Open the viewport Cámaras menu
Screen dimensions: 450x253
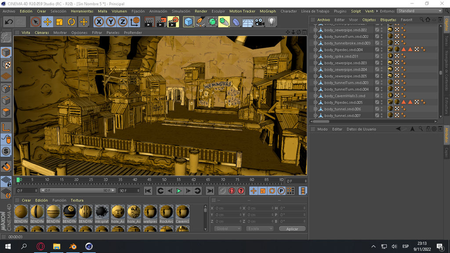coord(42,33)
